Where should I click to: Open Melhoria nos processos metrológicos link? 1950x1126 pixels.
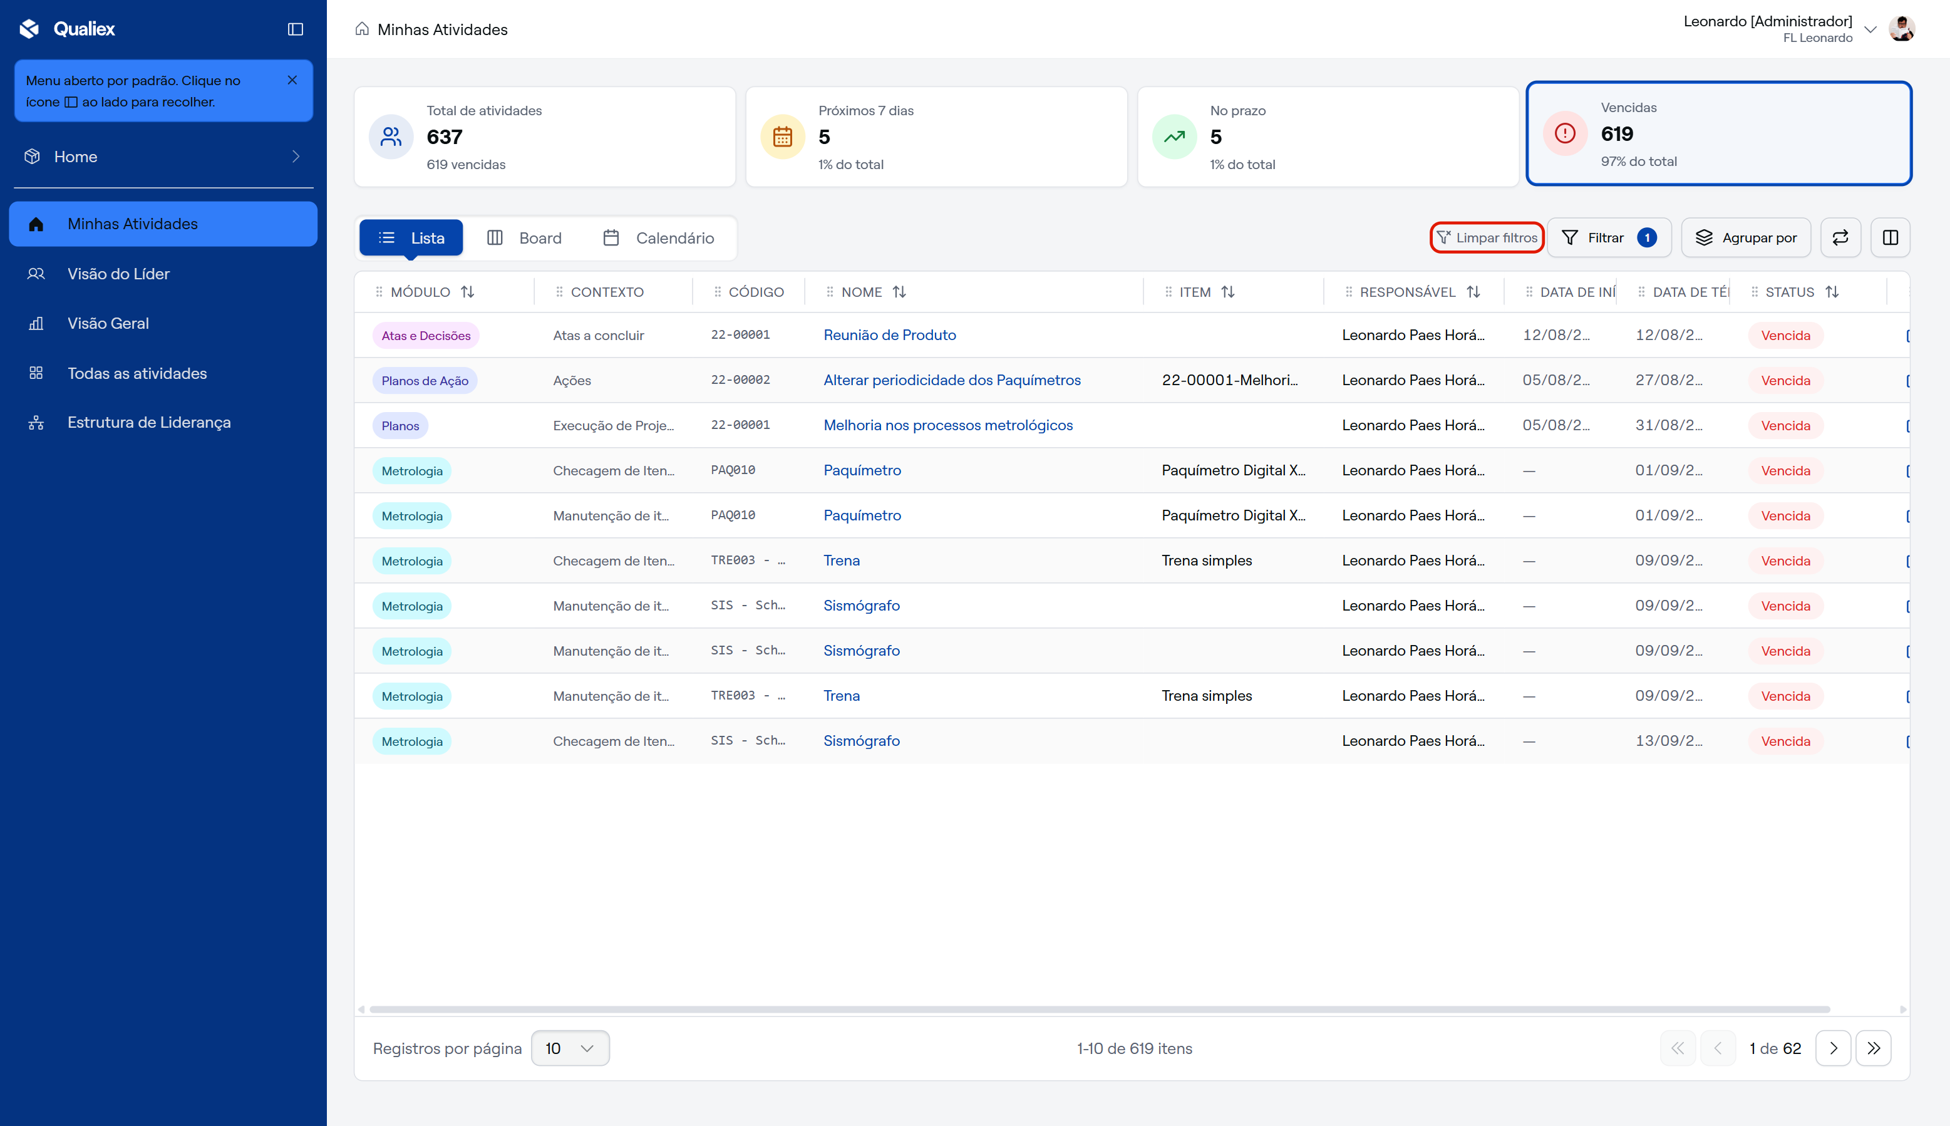point(948,425)
